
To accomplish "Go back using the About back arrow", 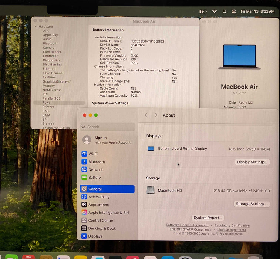I will click(146, 115).
